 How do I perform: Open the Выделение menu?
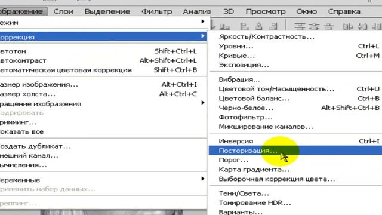[107, 11]
